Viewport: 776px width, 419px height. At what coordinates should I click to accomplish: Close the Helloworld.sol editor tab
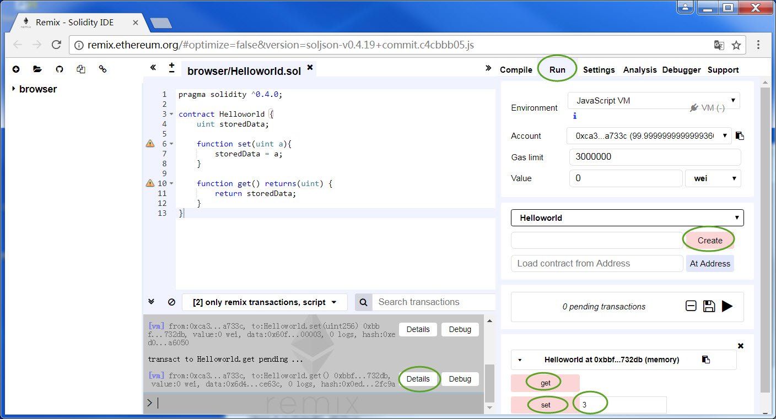310,67
